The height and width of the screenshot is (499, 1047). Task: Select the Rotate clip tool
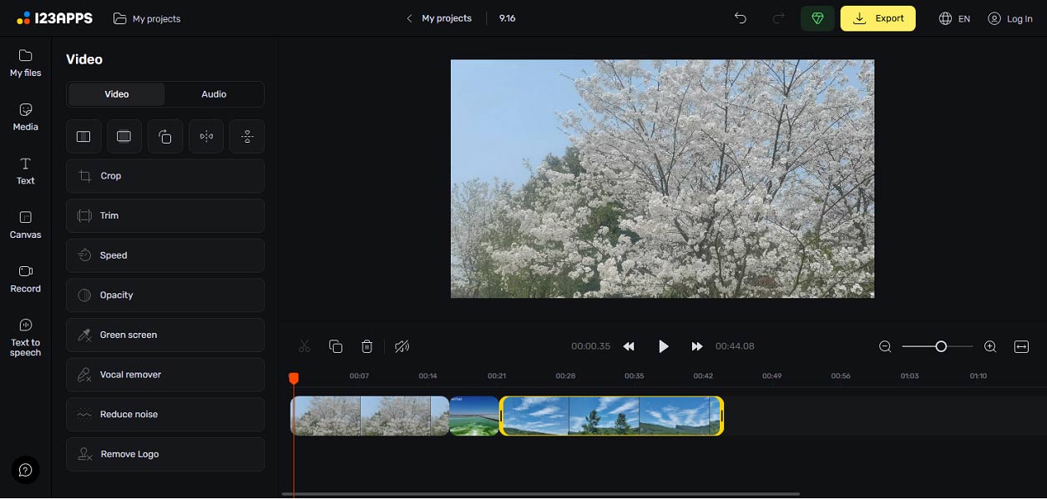point(164,136)
